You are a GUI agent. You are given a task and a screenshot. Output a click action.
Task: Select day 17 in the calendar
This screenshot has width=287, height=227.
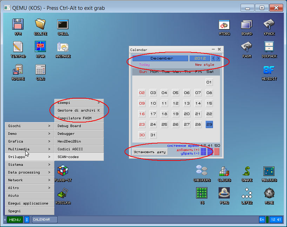[153, 114]
